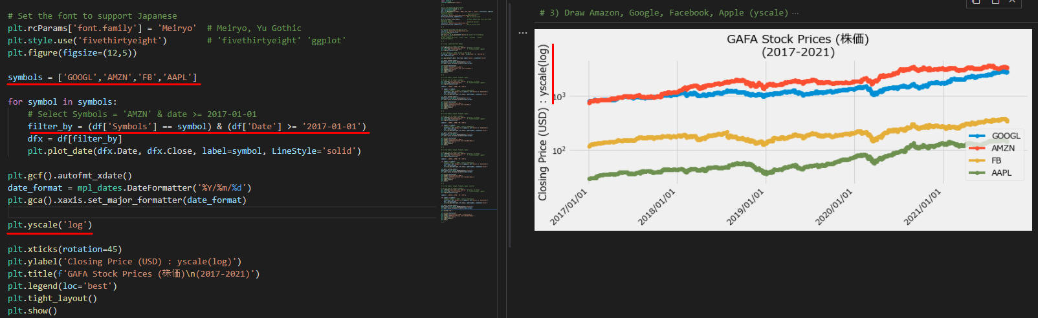Viewport: 1038px width, 318px height.
Task: Click the '# Meiryo, Yu Gothic' comment
Action: [254, 28]
